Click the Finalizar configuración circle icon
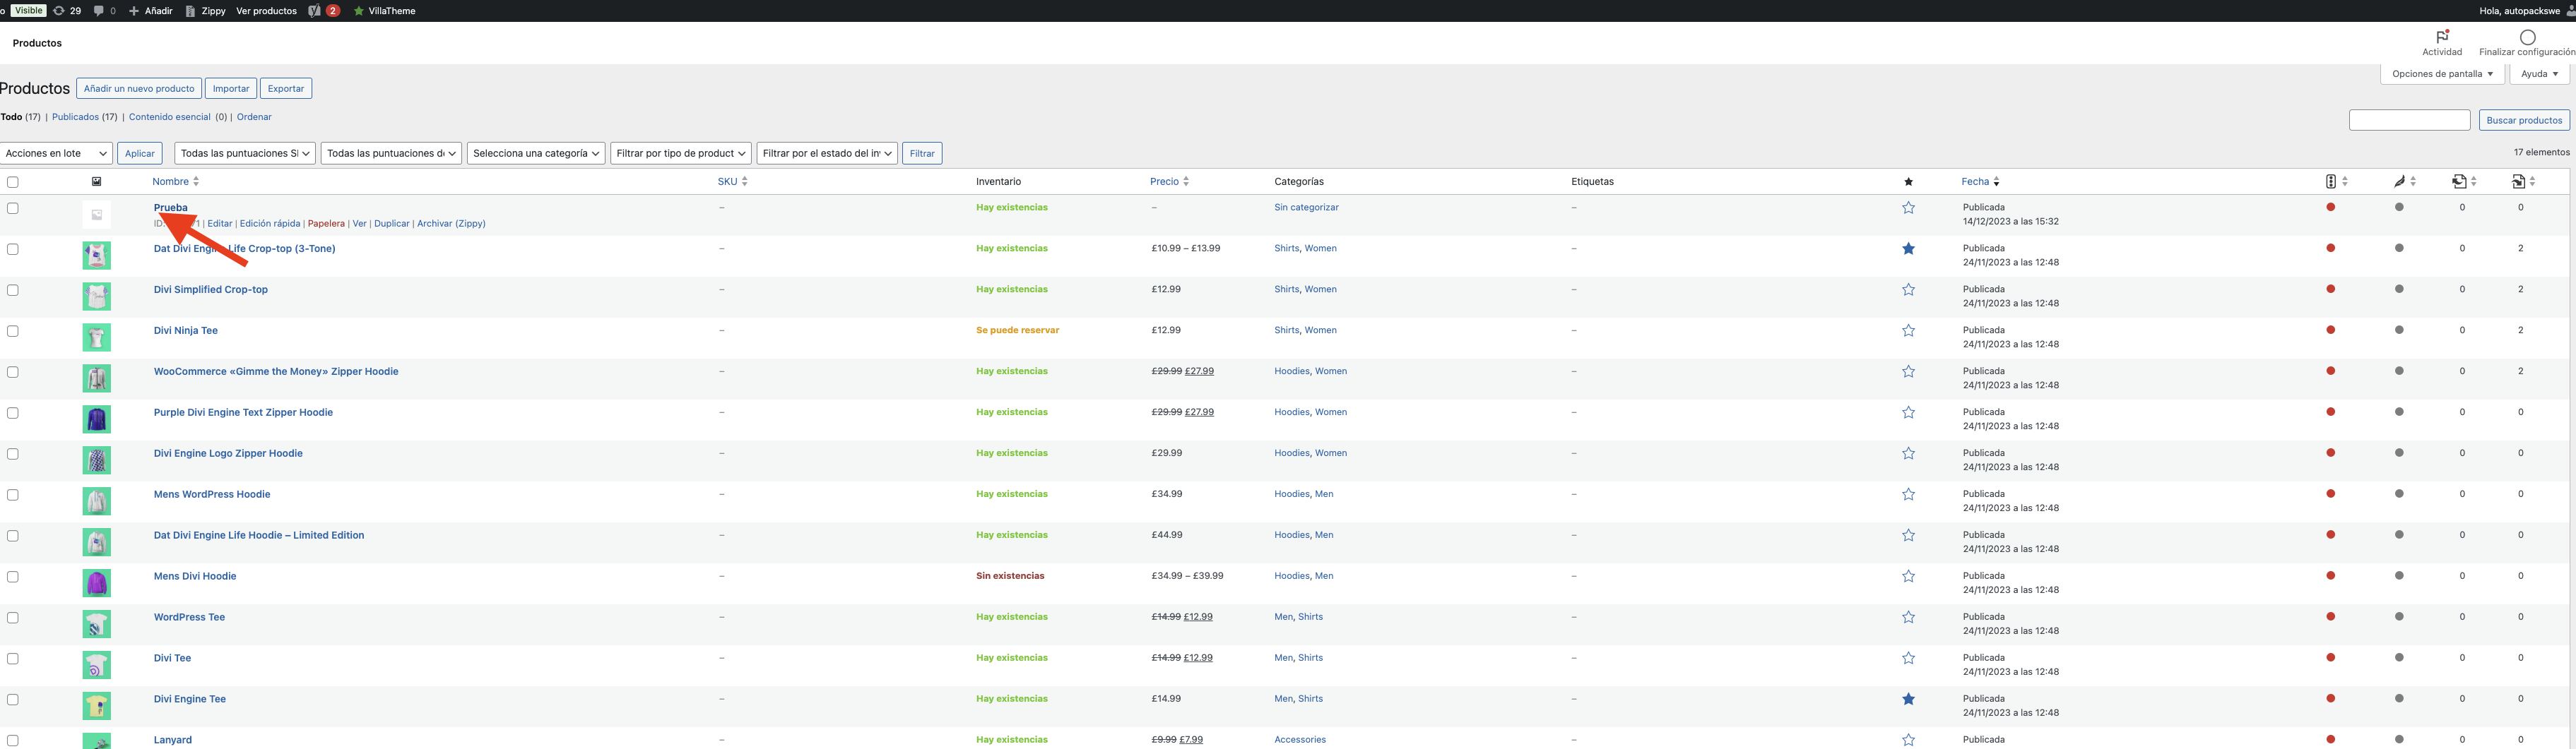 point(2527,37)
